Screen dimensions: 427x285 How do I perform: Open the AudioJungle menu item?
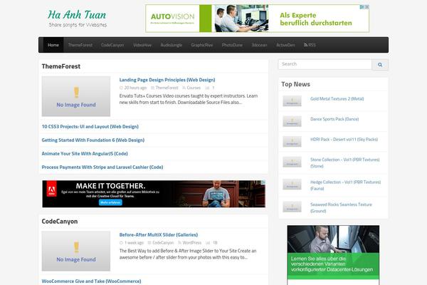click(172, 45)
